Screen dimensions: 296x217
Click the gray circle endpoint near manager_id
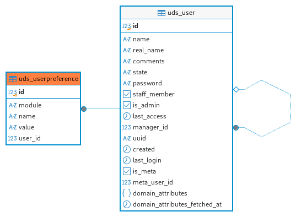(x=236, y=128)
